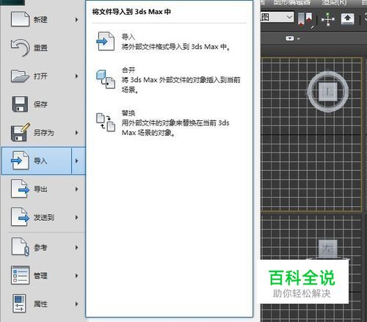The width and height of the screenshot is (367, 322).
Task: Click description '用外部文件的对象来替换在当前 3ds Max 场景的对象'
Action: pyautogui.click(x=175, y=128)
